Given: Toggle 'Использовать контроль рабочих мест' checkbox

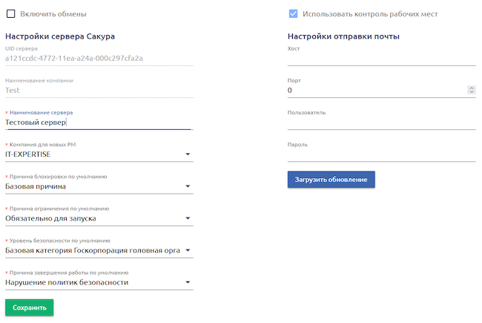Looking at the screenshot, I should pos(294,14).
